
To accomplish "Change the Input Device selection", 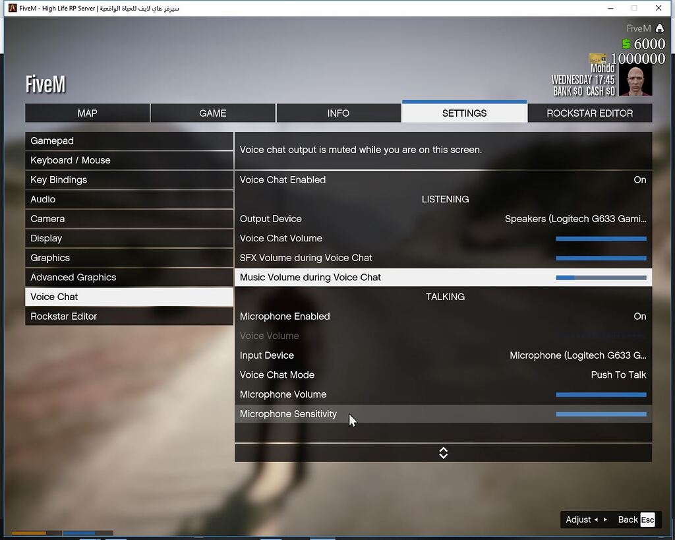I will 444,355.
